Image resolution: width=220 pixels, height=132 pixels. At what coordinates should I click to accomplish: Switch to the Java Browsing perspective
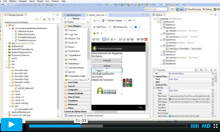pos(193,9)
